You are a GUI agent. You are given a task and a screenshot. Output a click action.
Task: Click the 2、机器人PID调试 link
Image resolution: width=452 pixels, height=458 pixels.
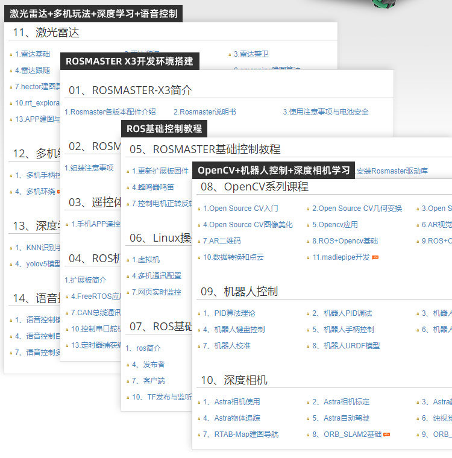[342, 313]
